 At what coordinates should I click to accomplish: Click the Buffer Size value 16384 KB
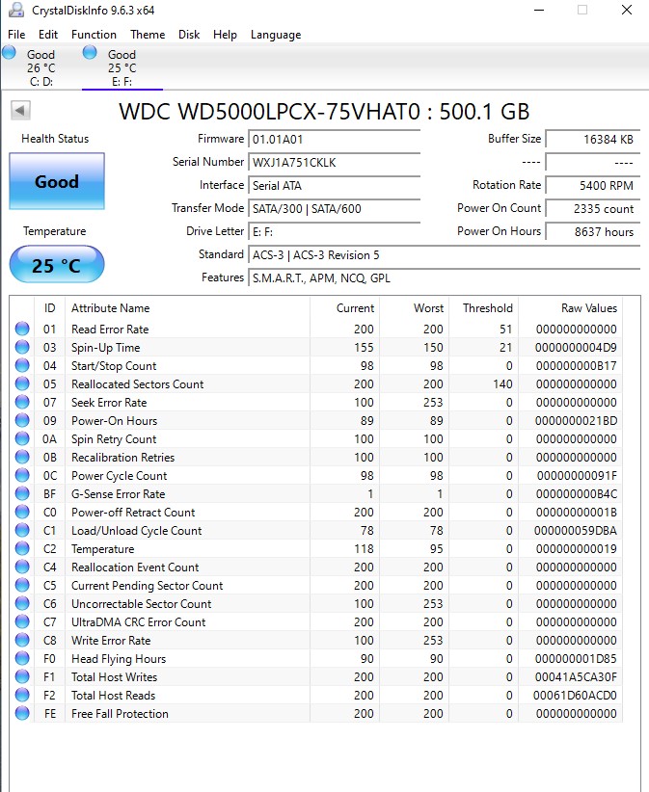[593, 139]
